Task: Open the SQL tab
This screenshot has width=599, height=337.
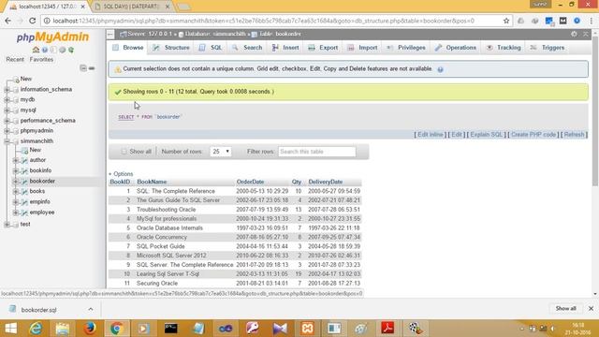Action: (211, 48)
